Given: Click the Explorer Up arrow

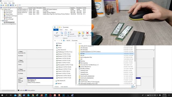Looking at the screenshot, I should pyautogui.click(x=62, y=41).
